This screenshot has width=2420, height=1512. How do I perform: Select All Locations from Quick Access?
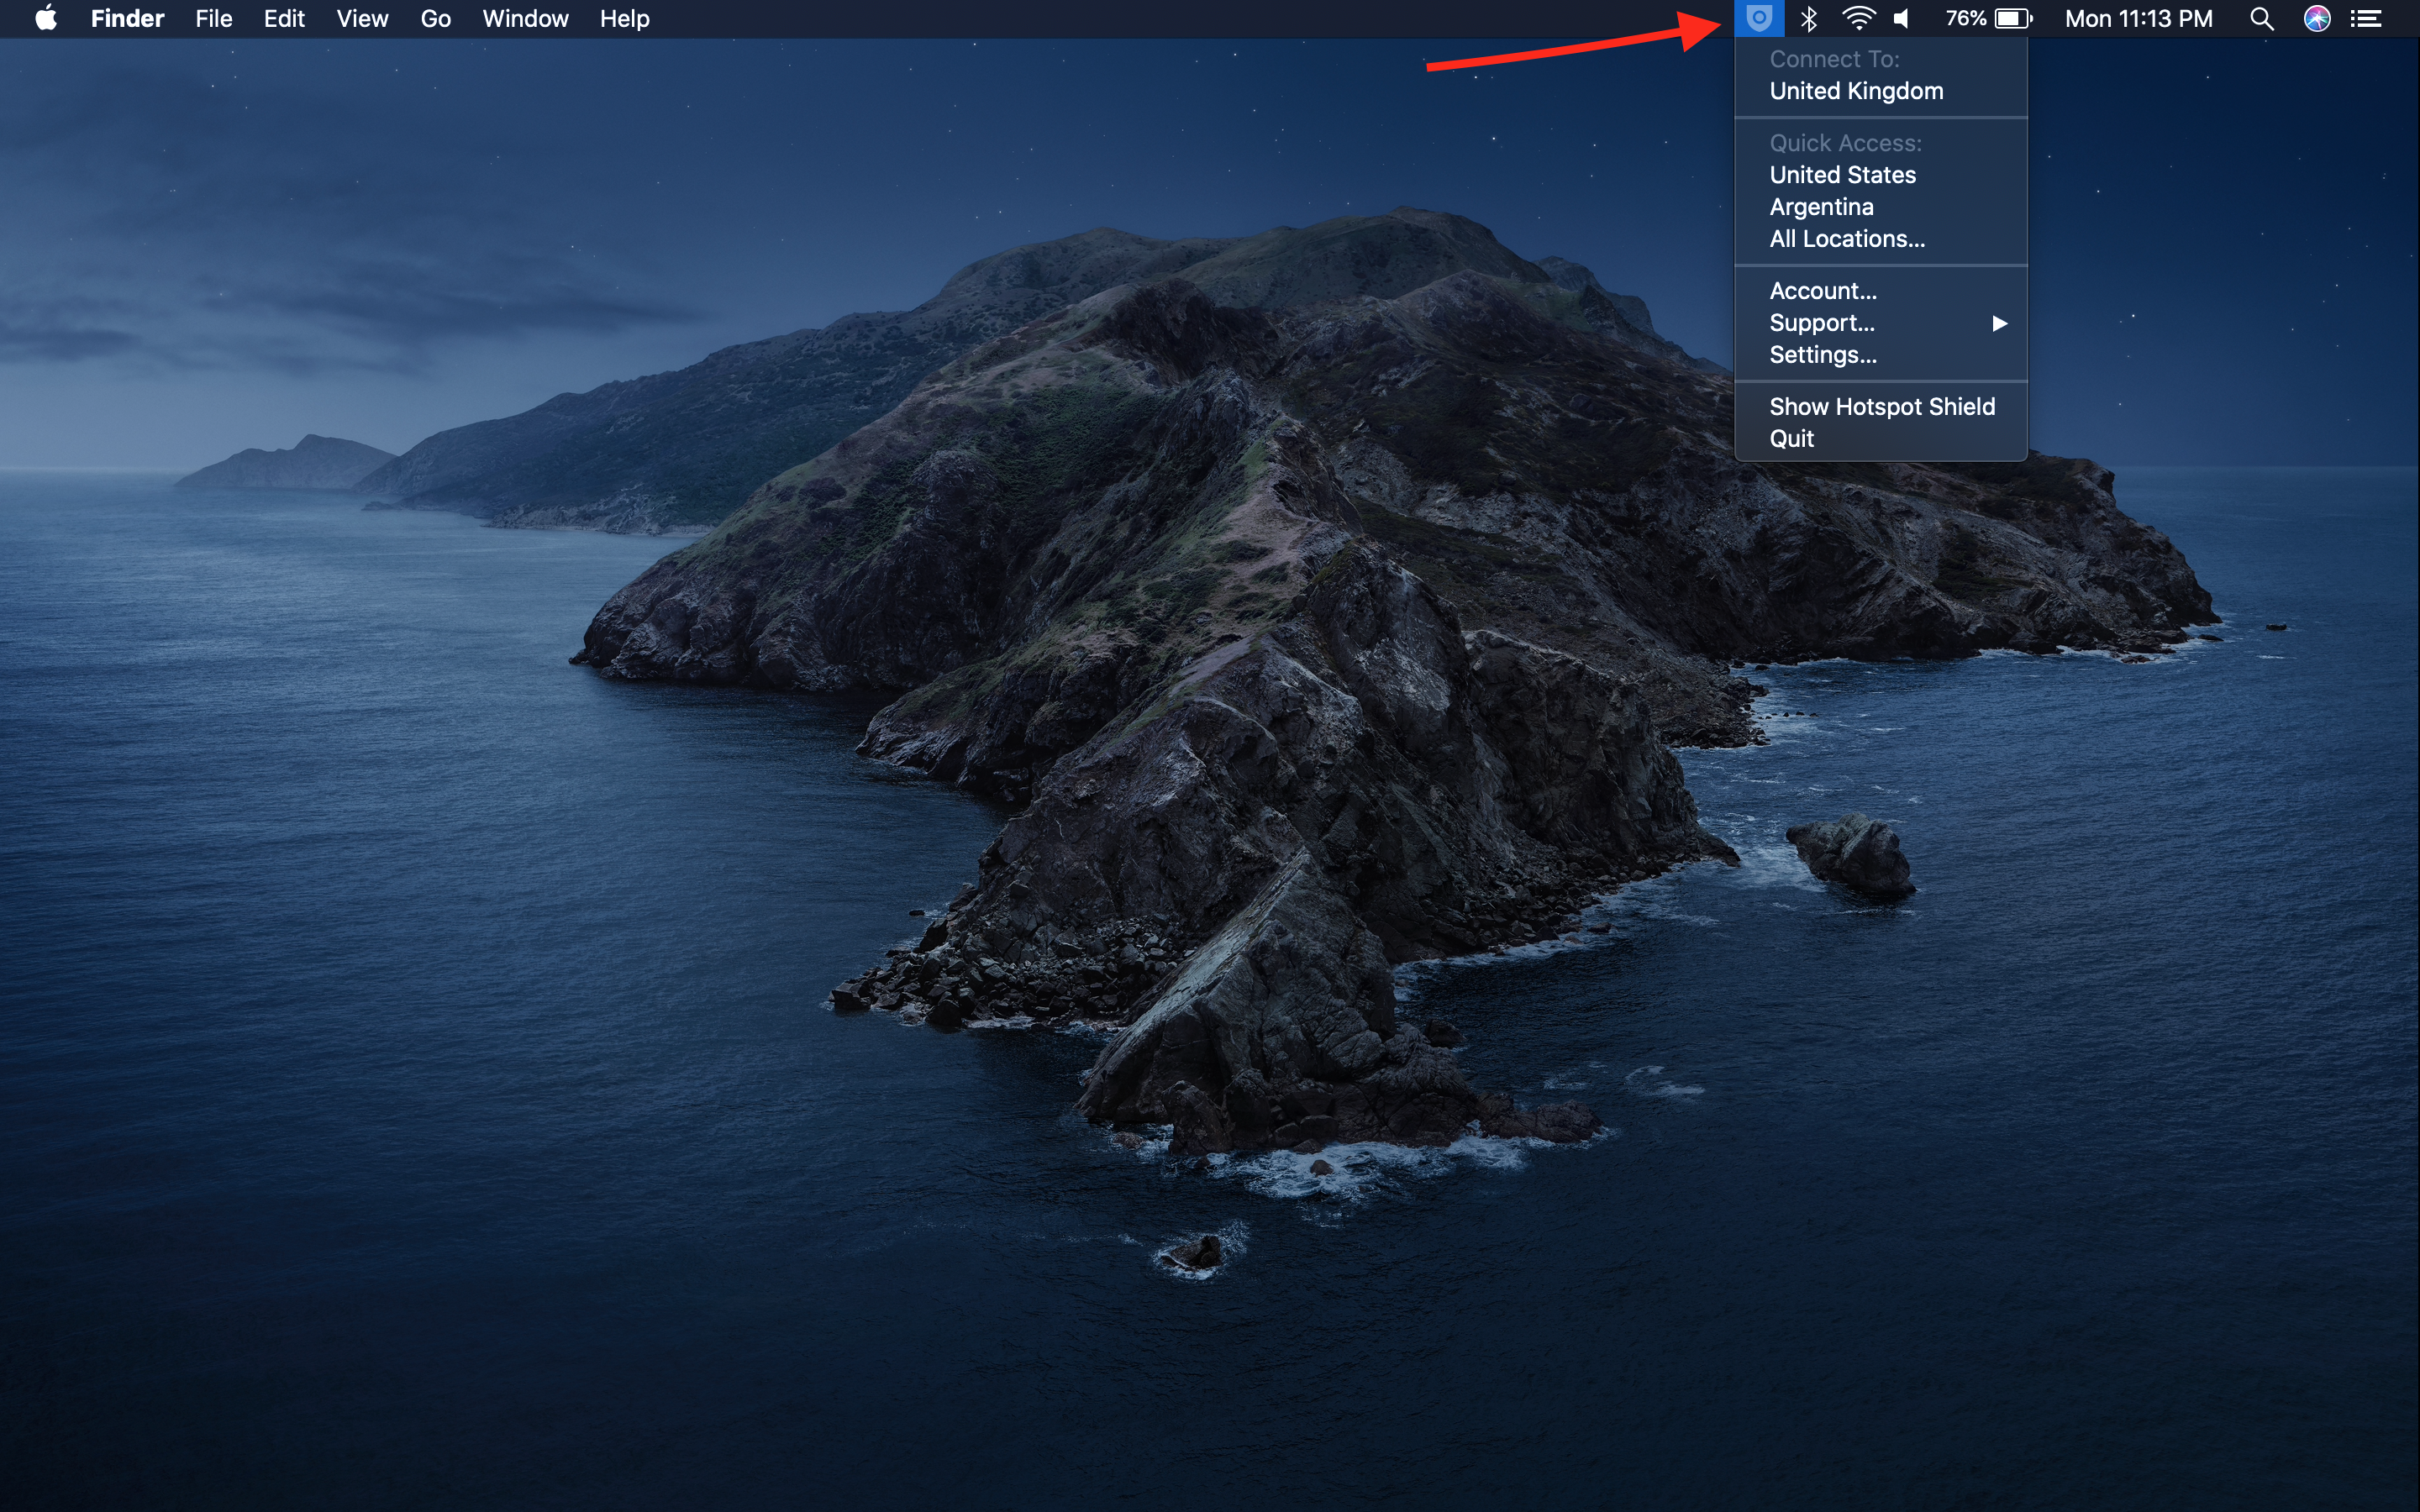pos(1845,237)
